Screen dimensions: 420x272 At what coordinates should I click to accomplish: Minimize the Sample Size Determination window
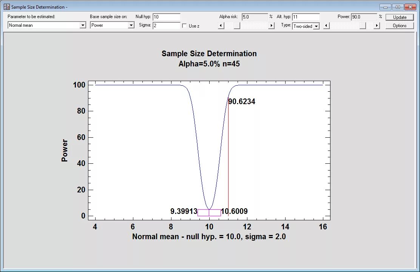(x=386, y=7)
